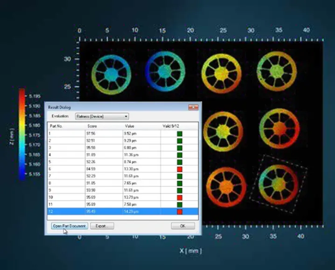Open the Evaluation dropdown showing Flatness (Device)

pos(102,116)
